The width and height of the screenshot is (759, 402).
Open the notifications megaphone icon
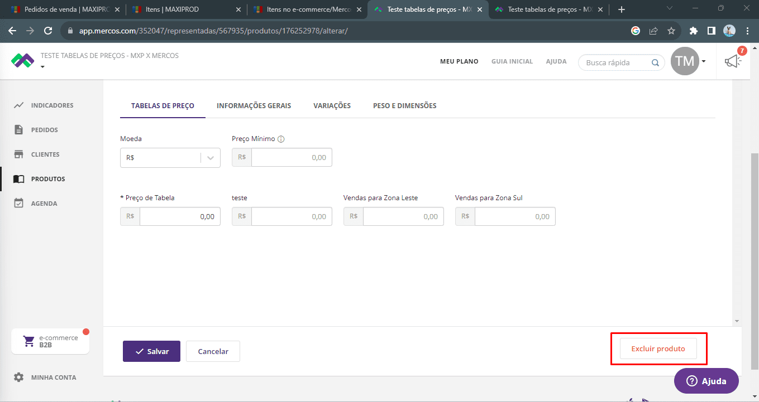click(x=733, y=61)
